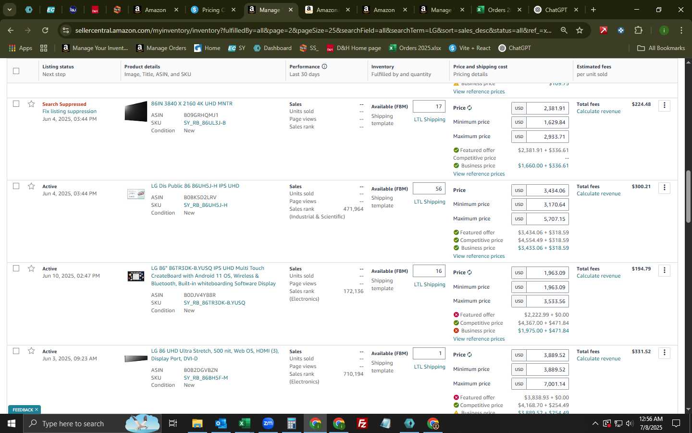
Task: Star the LG 86 UHD Ultra Stretch listing
Action: click(x=31, y=351)
